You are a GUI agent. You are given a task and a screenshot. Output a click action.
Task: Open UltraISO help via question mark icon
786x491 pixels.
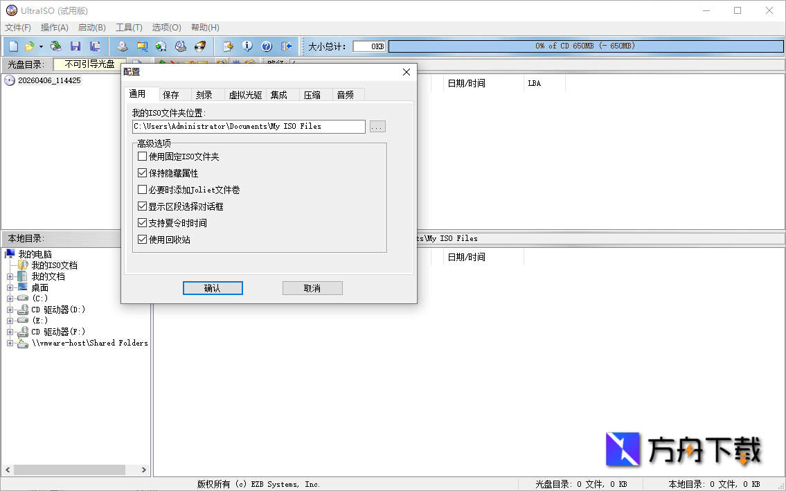tap(266, 46)
